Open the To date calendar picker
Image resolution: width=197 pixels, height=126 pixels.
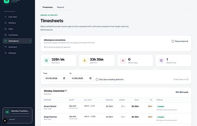point(90,78)
